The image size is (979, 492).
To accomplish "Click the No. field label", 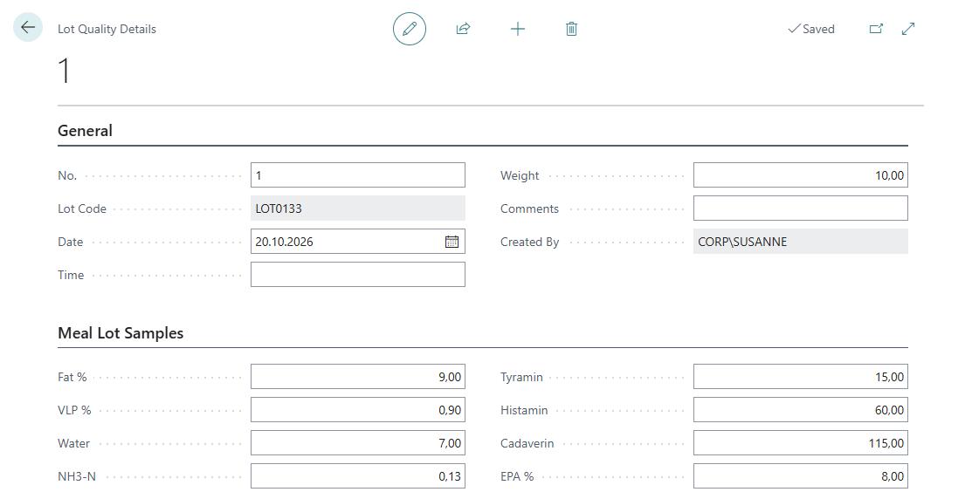I will [x=67, y=176].
